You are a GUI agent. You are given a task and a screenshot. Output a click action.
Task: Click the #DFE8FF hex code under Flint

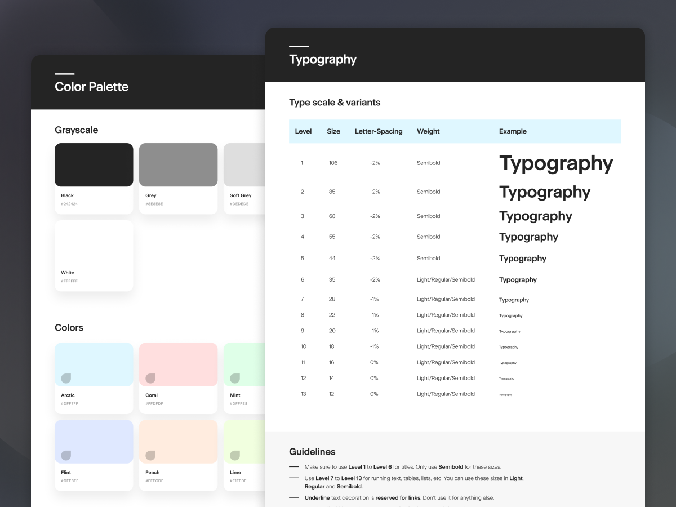[70, 481]
